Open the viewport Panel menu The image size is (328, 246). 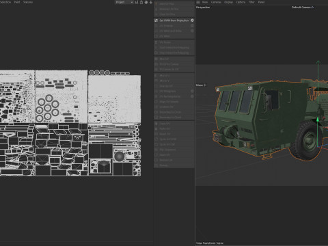point(261,2)
